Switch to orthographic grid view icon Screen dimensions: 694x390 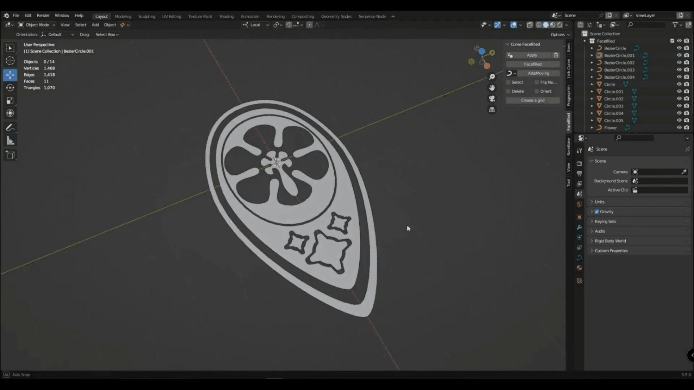point(492,110)
